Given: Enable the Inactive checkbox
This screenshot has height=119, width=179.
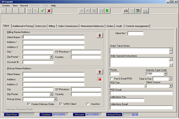Looking at the screenshot, I should click(88, 104).
